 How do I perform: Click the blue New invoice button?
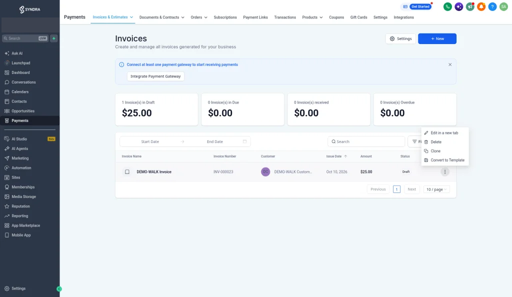pos(437,38)
